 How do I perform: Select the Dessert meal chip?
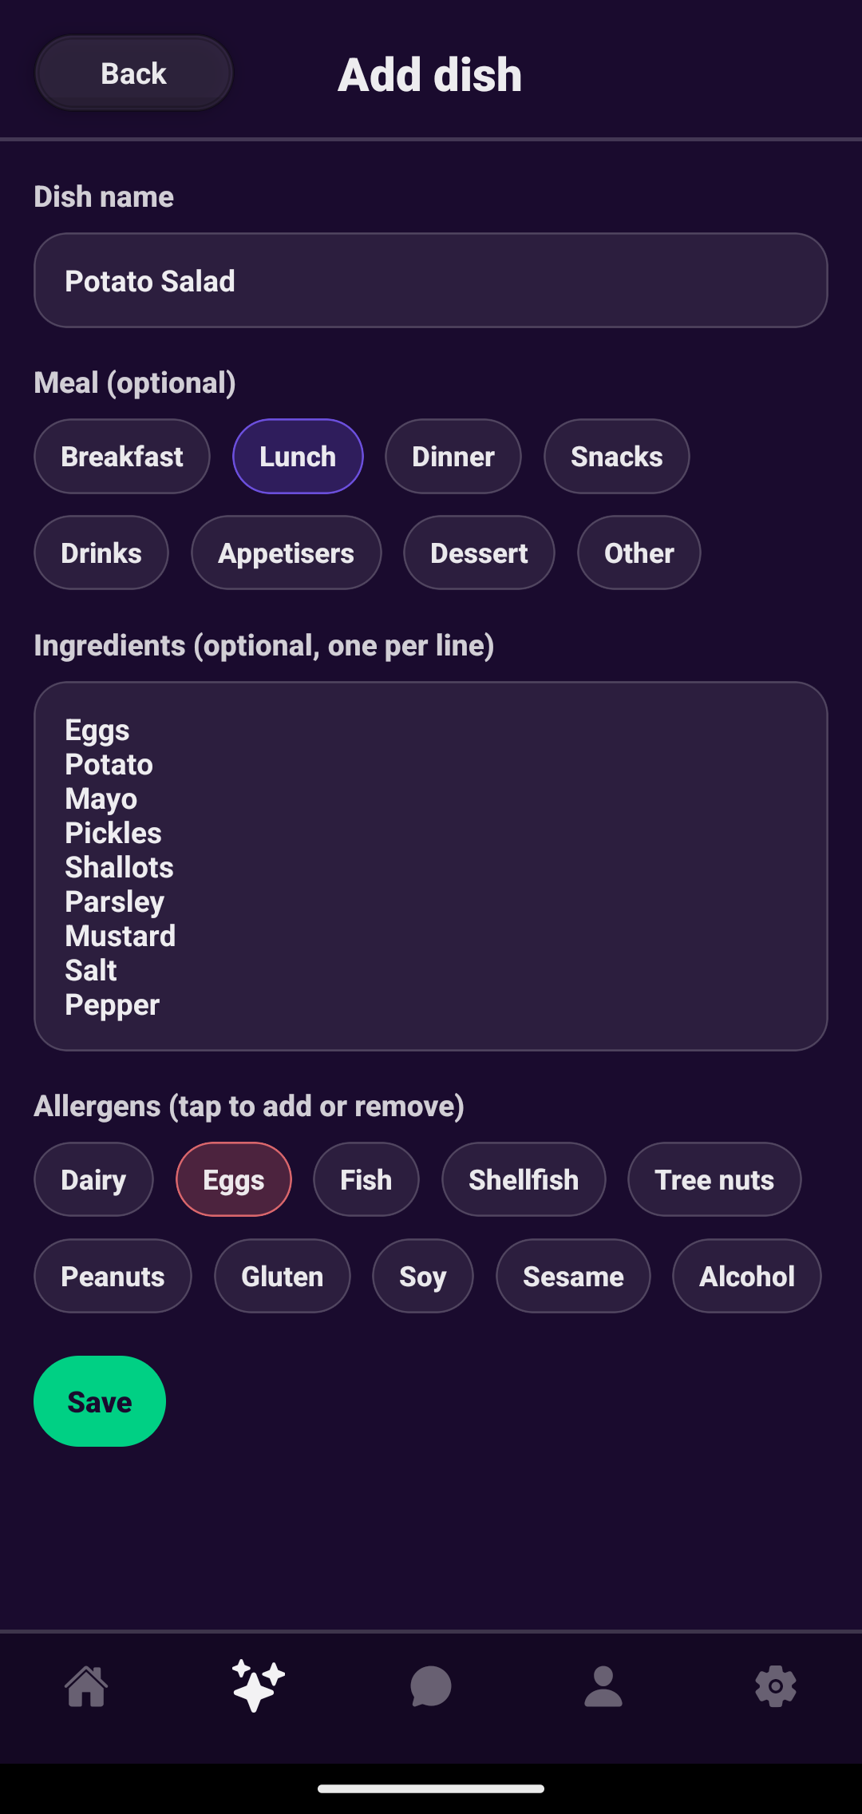point(479,553)
